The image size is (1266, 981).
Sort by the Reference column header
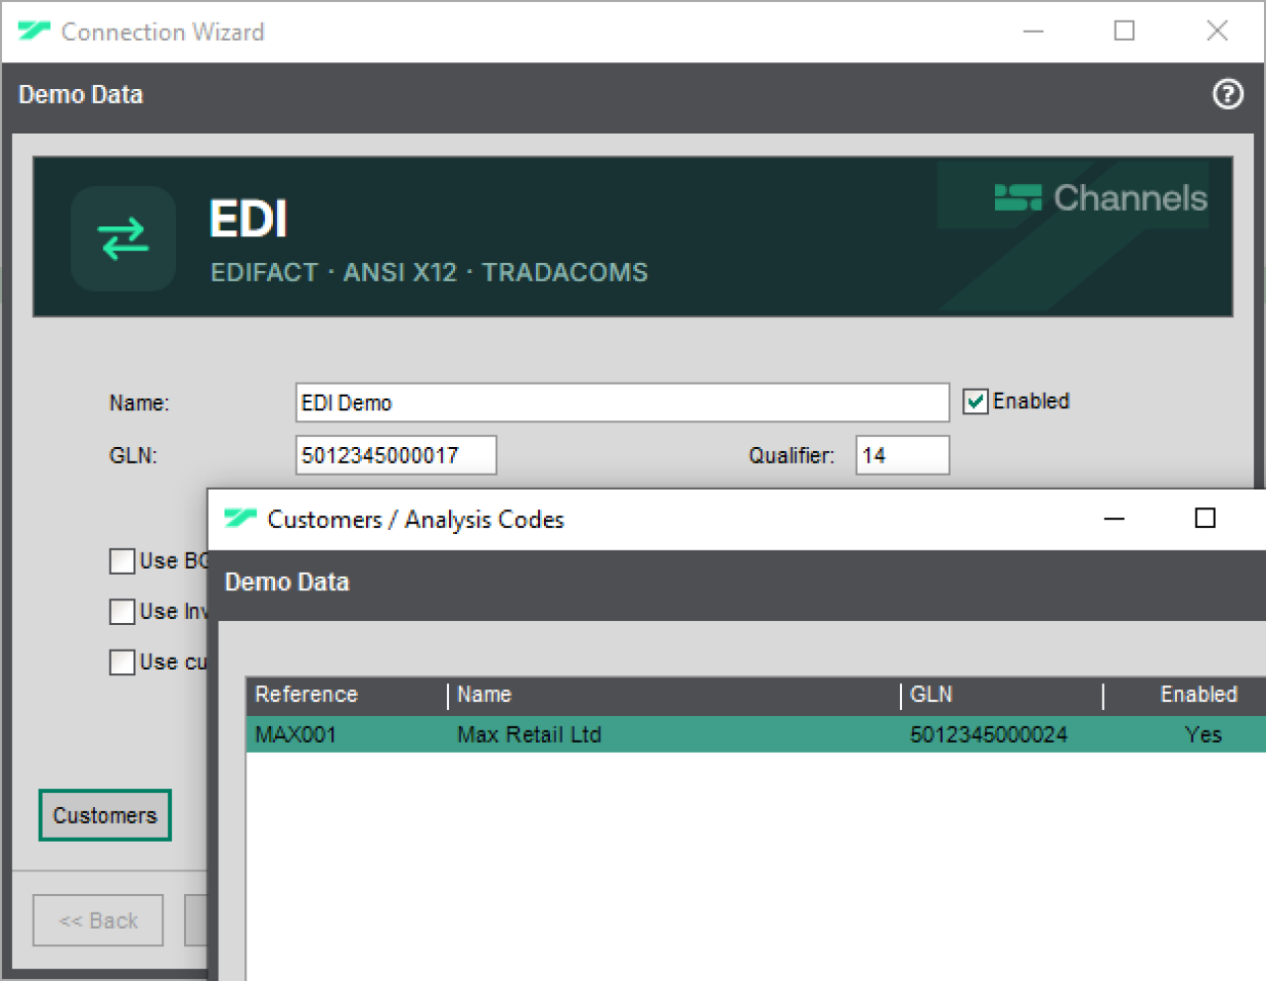tap(347, 694)
